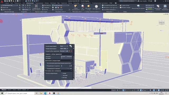Open the 'Способ визуализации' dropdown in palette

pos(64,46)
